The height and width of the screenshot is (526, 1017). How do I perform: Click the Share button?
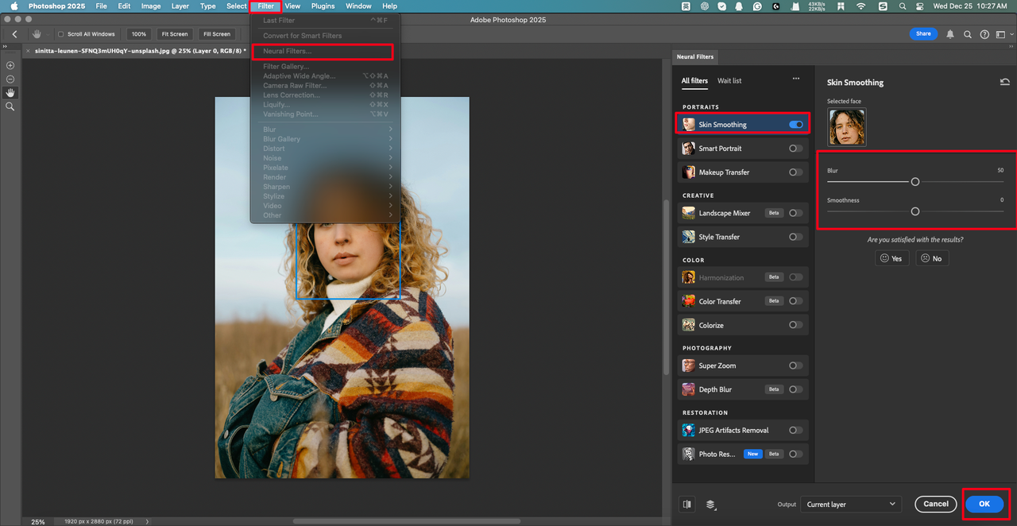[x=923, y=34]
